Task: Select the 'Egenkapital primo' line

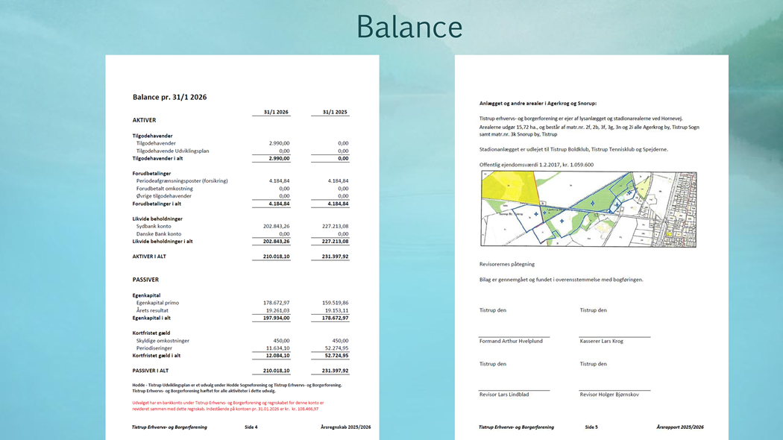Action: click(157, 303)
